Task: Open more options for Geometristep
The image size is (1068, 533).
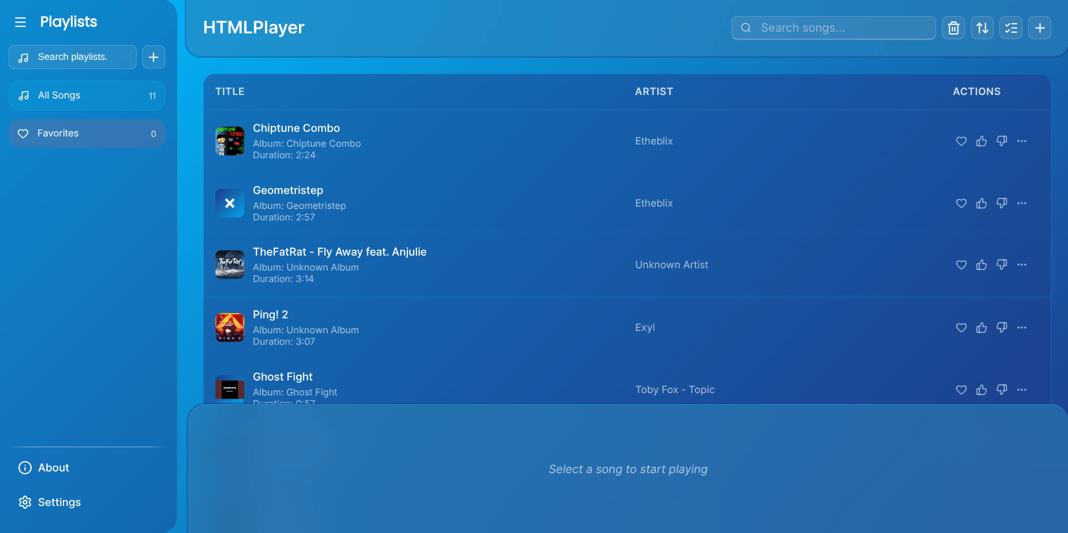Action: point(1022,203)
